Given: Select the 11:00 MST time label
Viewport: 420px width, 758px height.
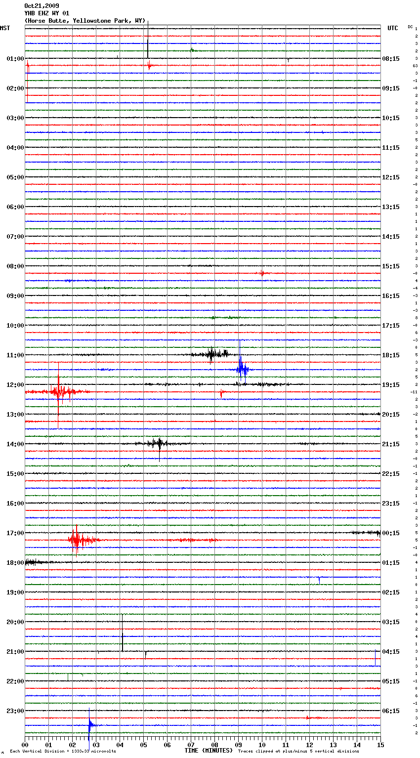Looking at the screenshot, I should tap(15, 355).
